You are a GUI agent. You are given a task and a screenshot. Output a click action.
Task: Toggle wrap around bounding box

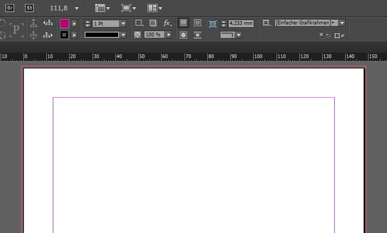197,23
